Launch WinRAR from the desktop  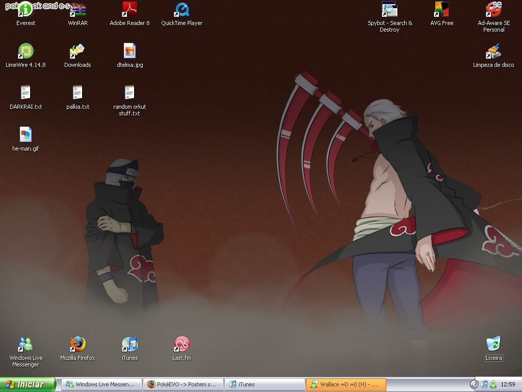(x=77, y=10)
